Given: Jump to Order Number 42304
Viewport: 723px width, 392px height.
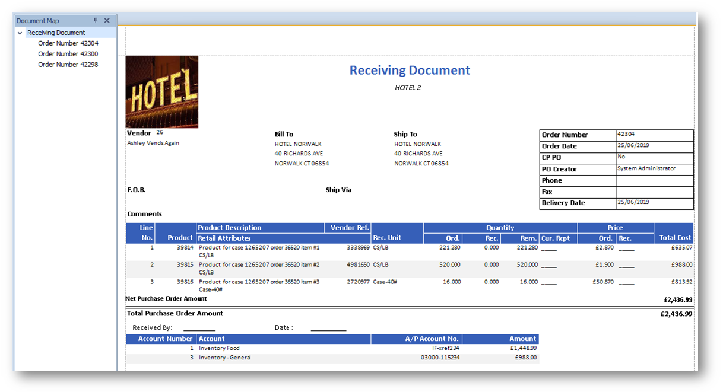Looking at the screenshot, I should tap(68, 43).
